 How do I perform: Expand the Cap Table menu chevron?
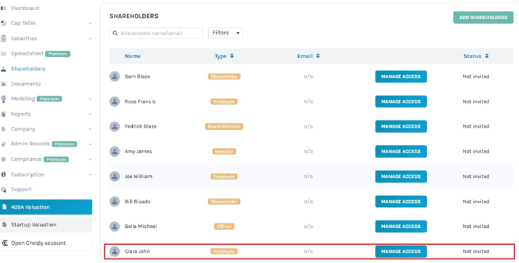[90, 23]
